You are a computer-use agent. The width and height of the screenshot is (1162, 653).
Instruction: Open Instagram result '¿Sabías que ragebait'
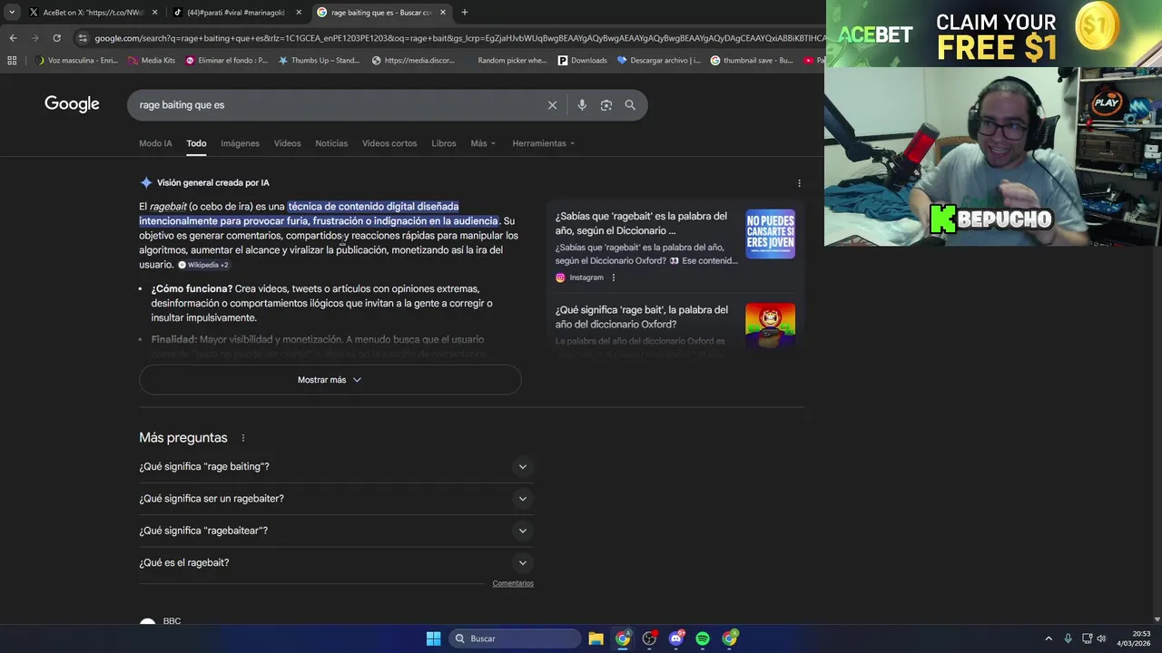point(641,223)
